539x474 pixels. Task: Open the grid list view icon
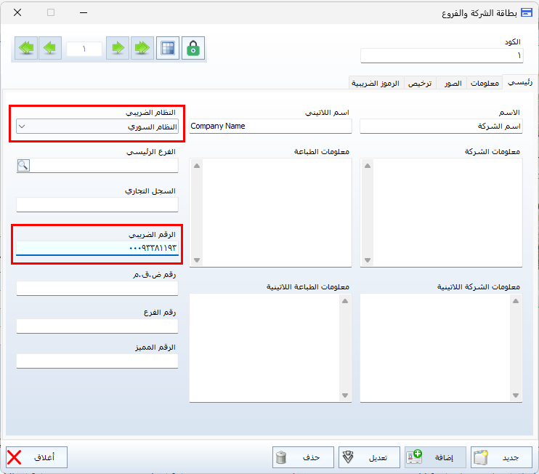pos(168,48)
